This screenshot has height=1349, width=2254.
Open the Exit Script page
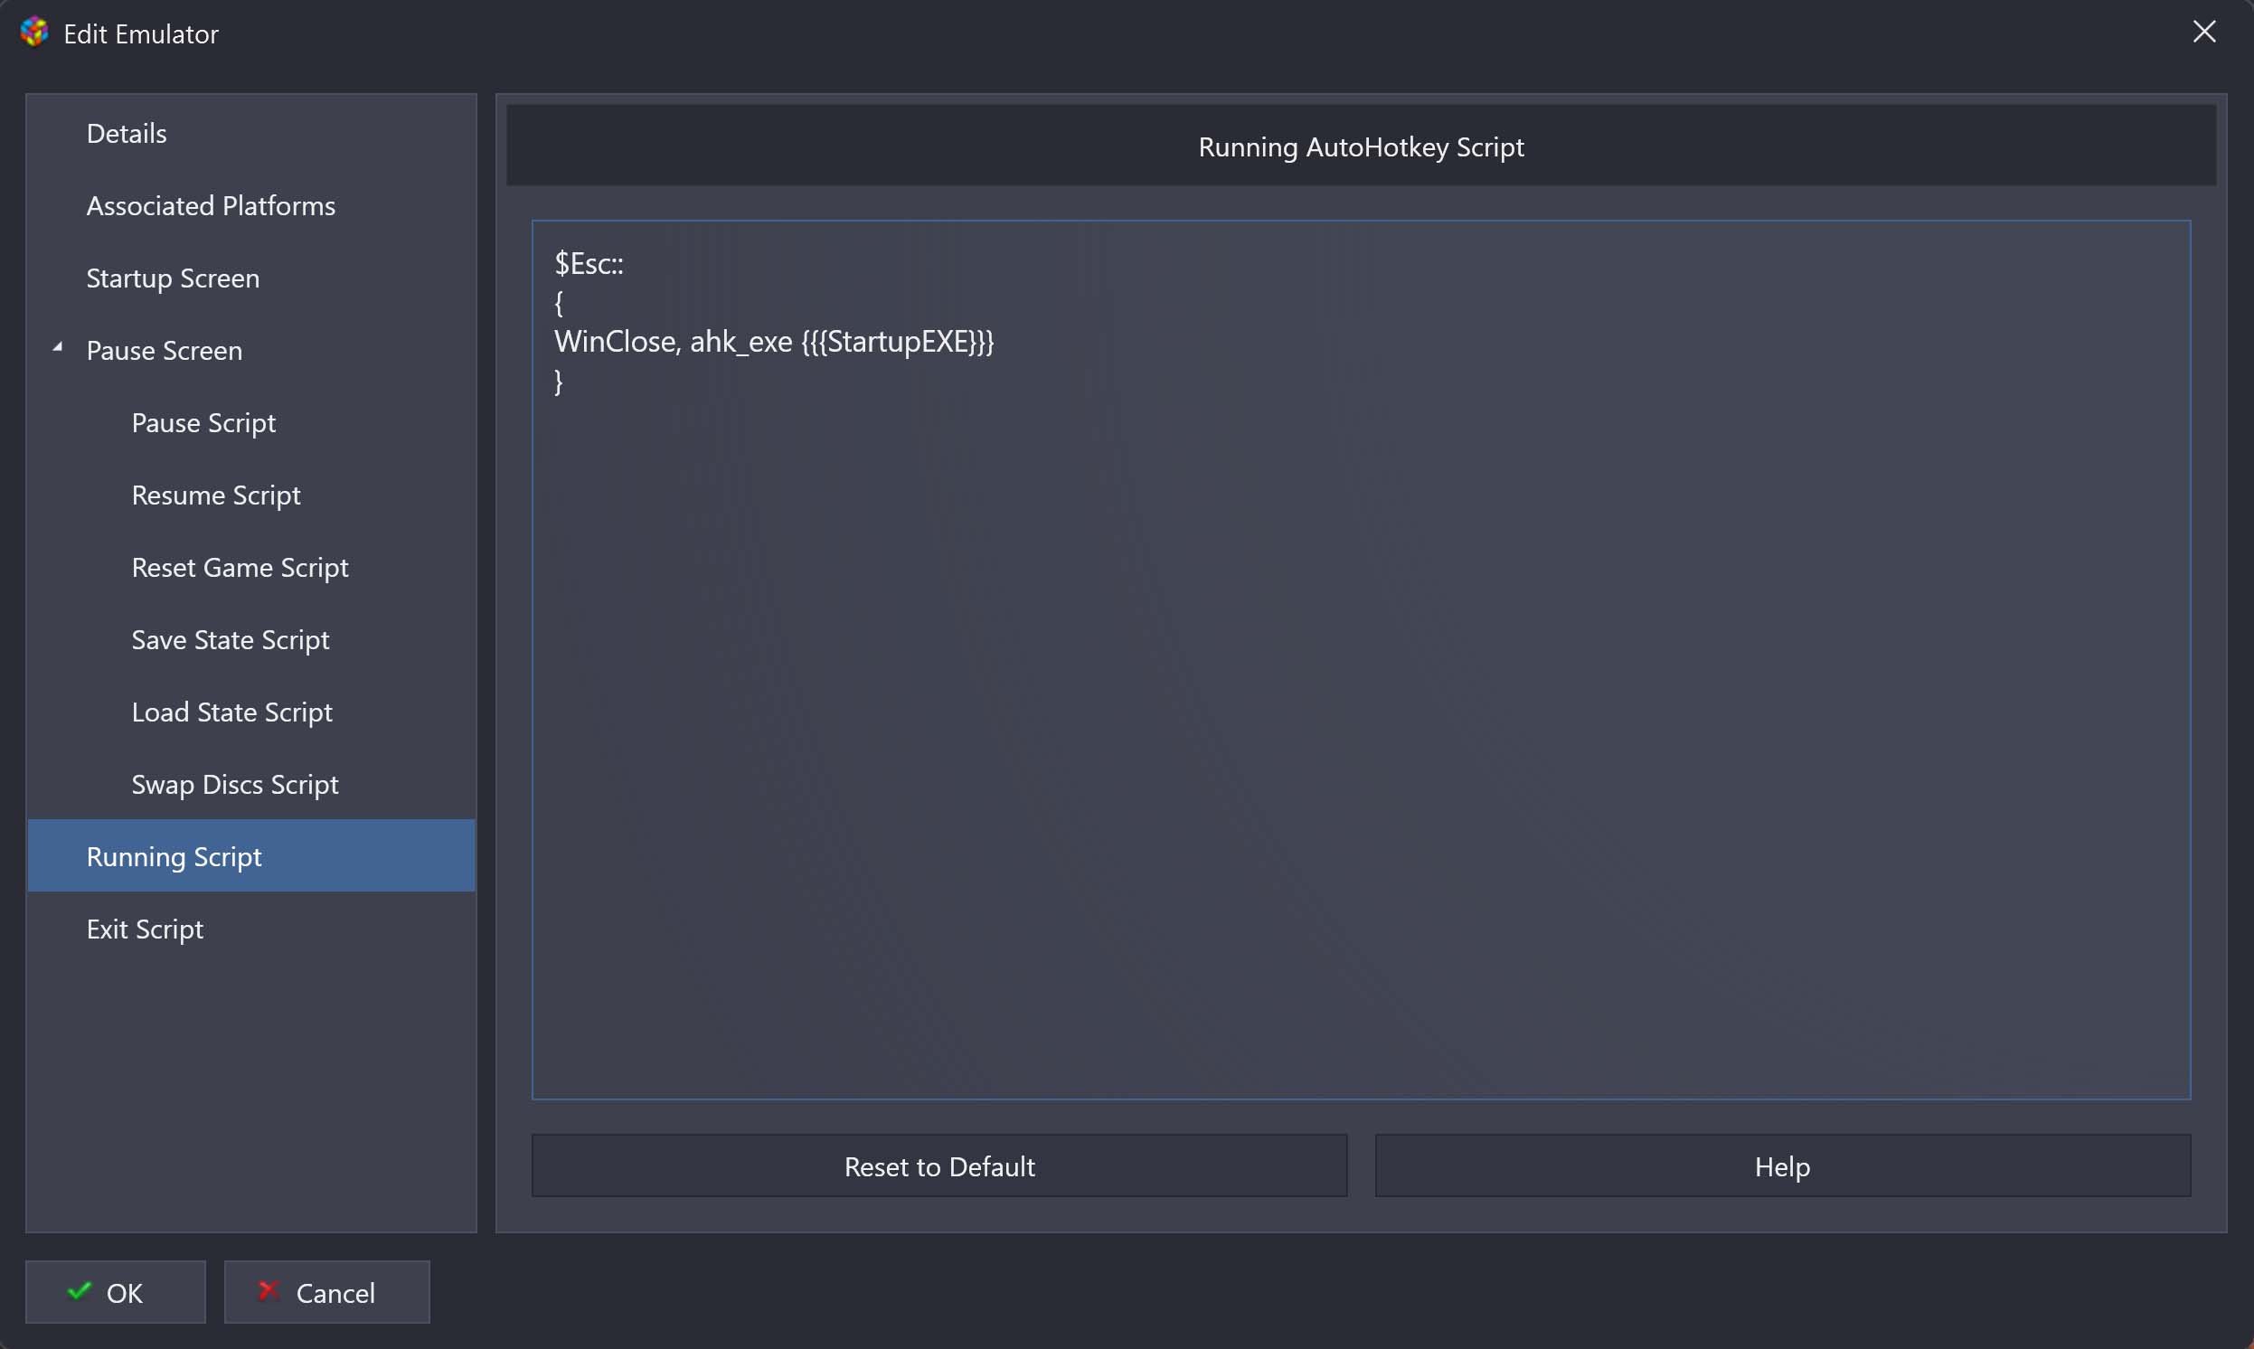[251, 929]
